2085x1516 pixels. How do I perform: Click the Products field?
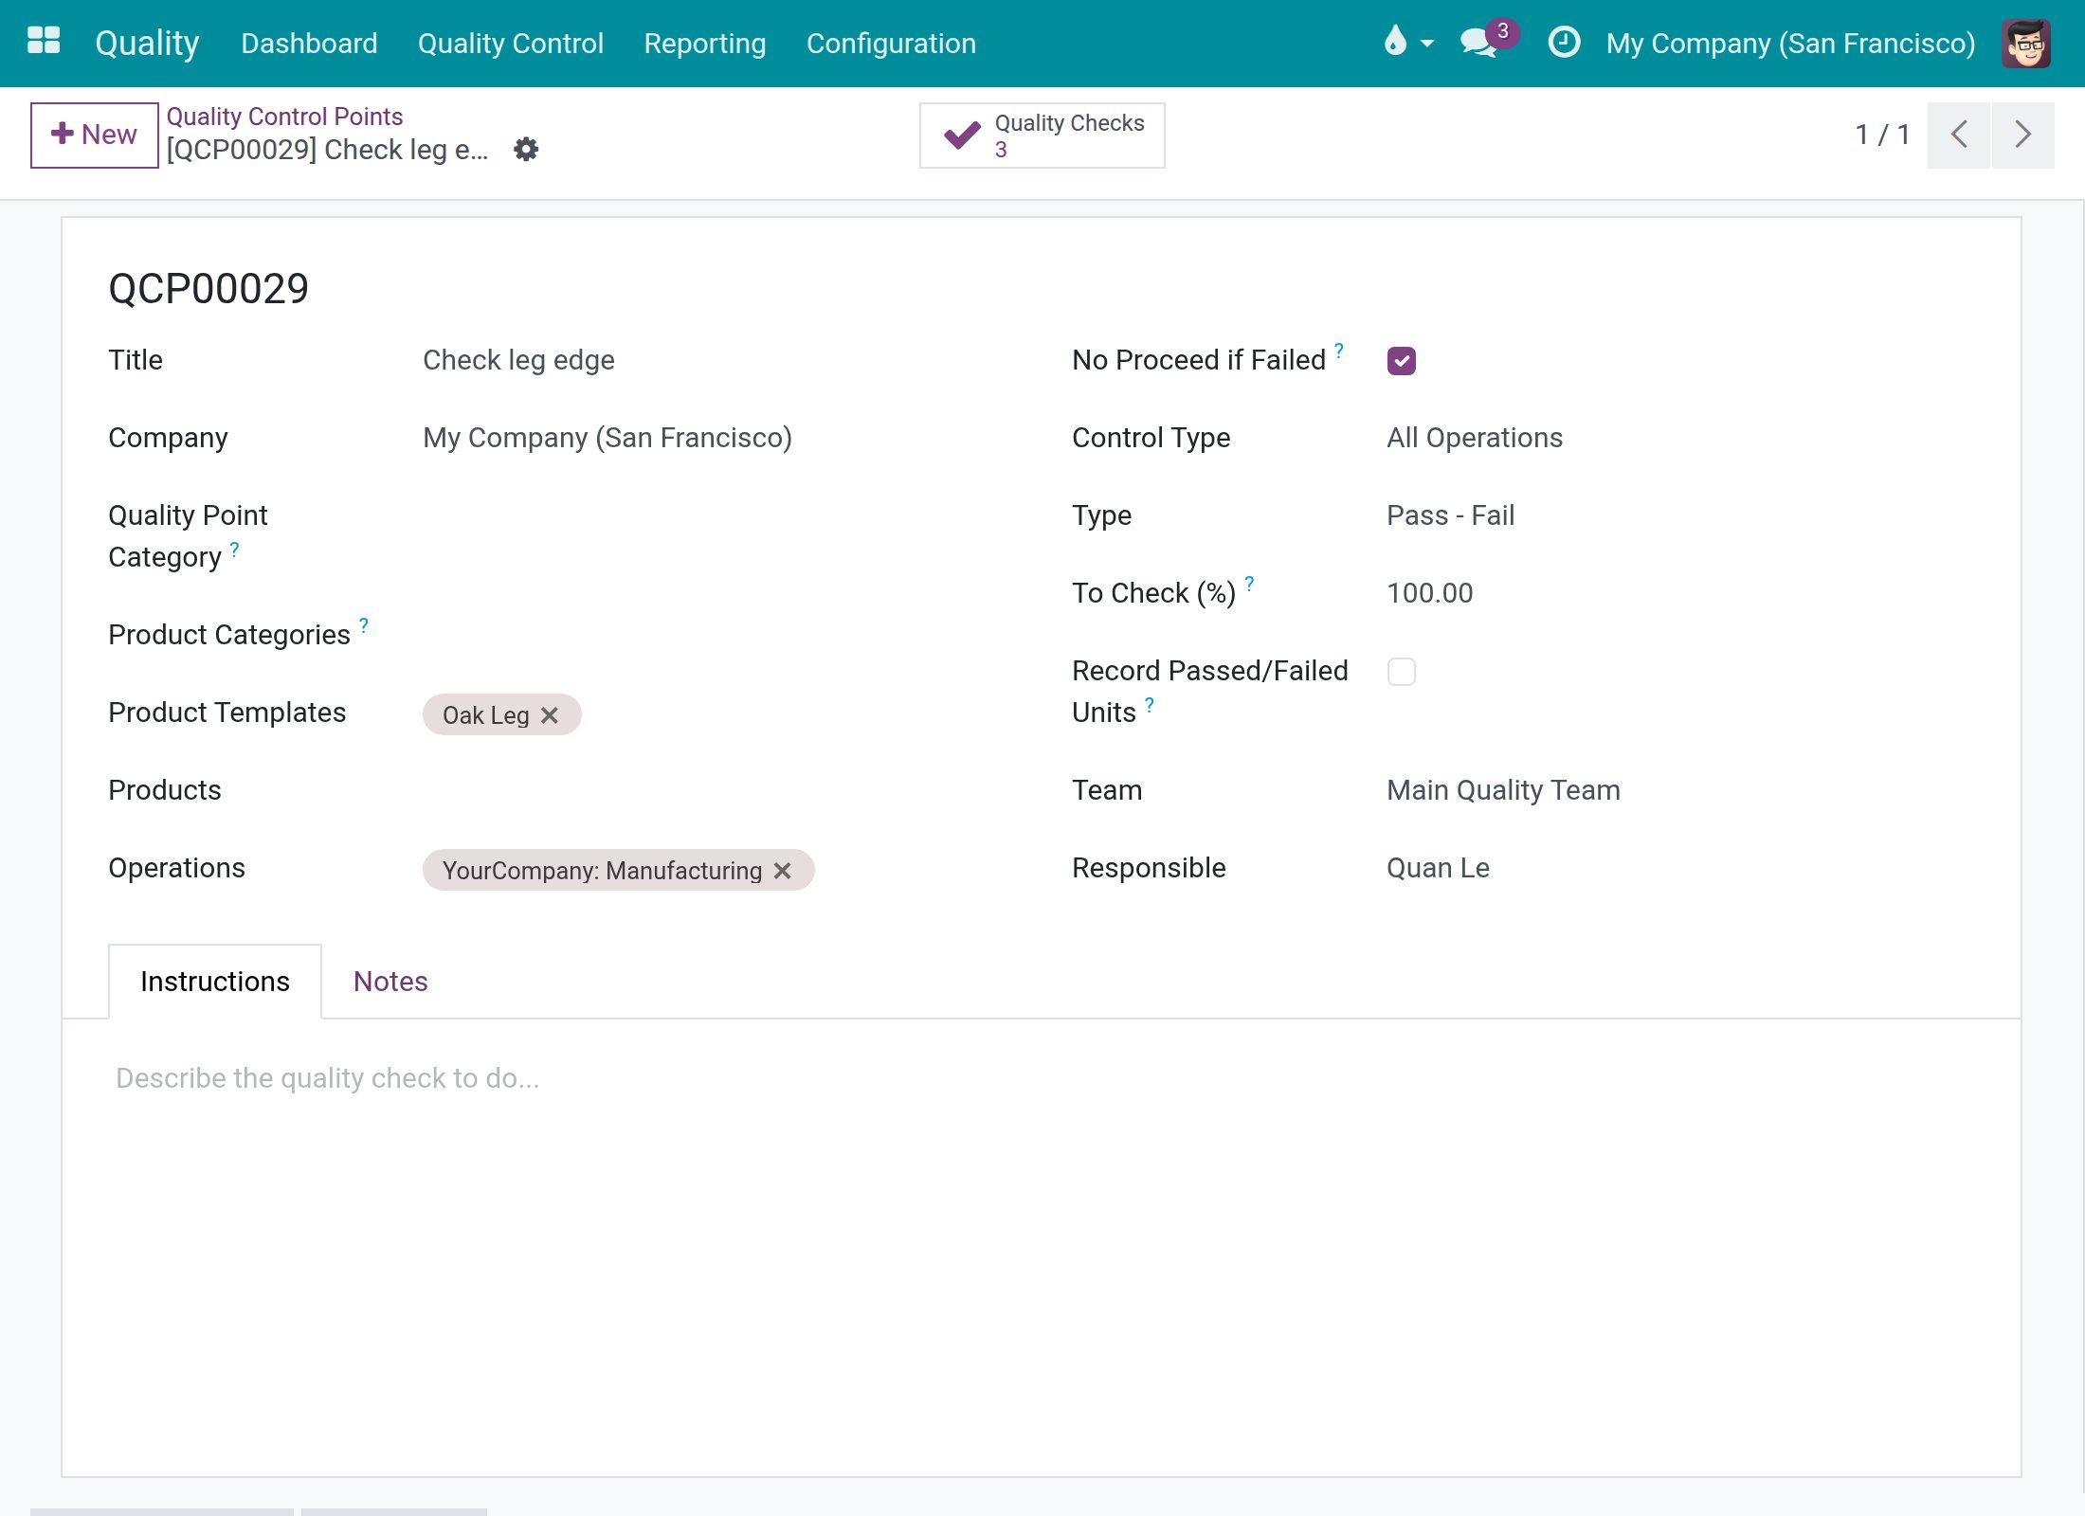pyautogui.click(x=716, y=790)
